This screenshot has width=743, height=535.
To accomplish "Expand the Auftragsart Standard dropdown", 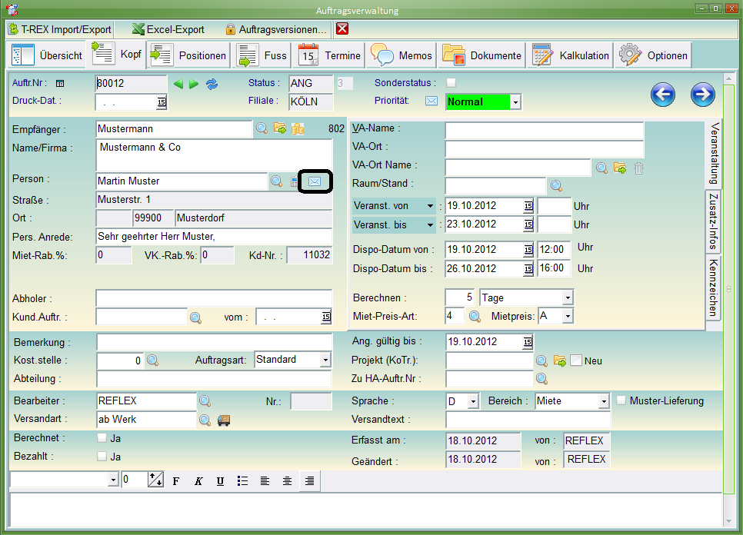I will pos(325,360).
